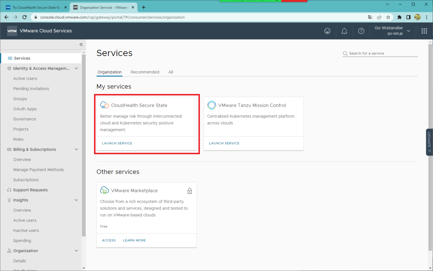Image resolution: width=433 pixels, height=271 pixels.
Task: Switch to the All services tab
Action: click(x=171, y=72)
